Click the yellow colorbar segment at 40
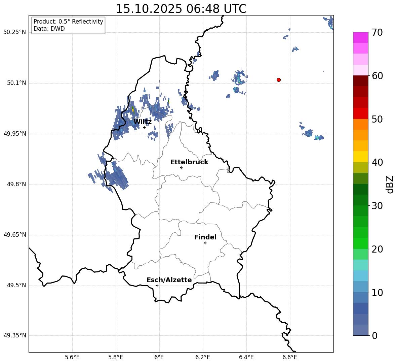The image size is (398, 364). [360, 157]
